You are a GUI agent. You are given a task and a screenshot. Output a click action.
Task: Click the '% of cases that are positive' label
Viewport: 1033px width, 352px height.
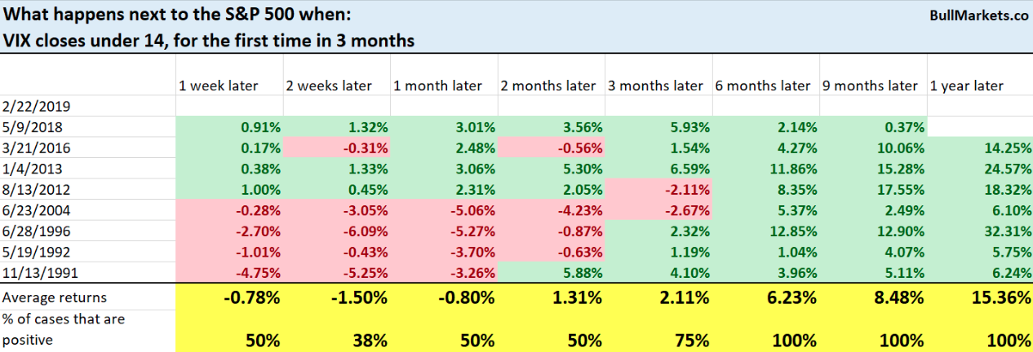pyautogui.click(x=64, y=328)
